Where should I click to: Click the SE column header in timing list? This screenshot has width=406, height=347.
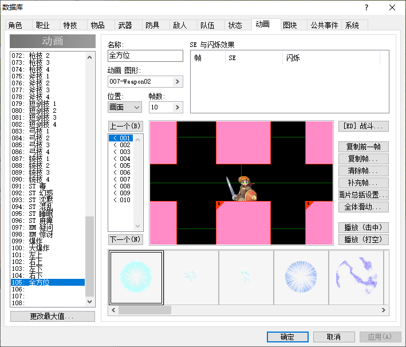[254, 58]
